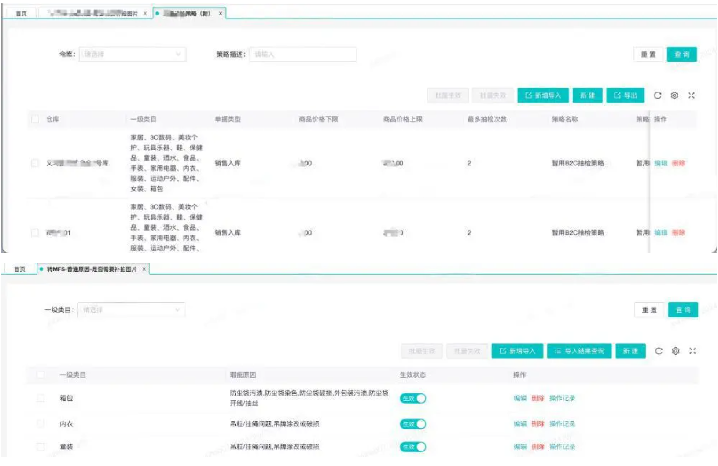
Task: Switch to the 首页 tab above the 仓库 filter
Action: coord(21,13)
